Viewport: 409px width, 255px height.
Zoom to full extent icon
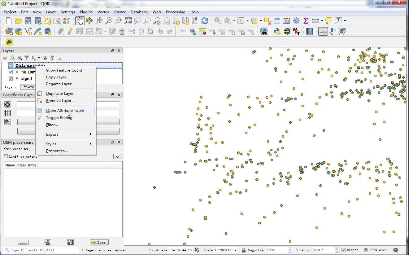128,21
